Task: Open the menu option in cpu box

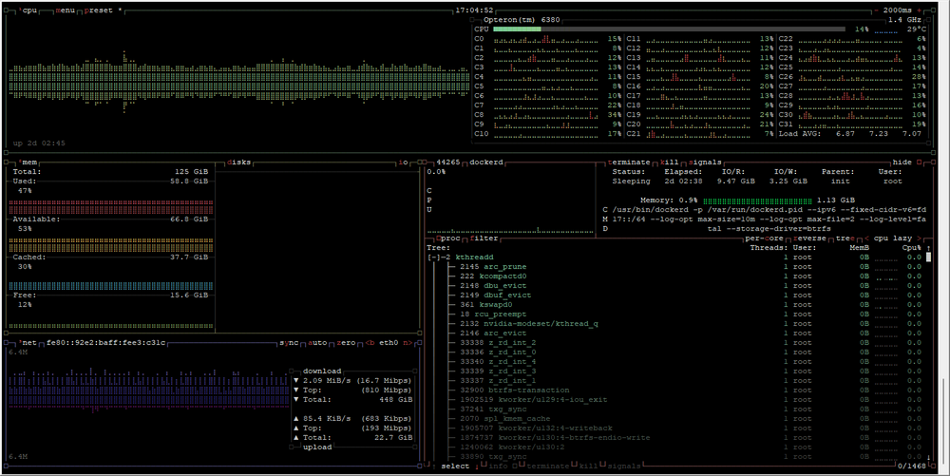Action: (66, 10)
